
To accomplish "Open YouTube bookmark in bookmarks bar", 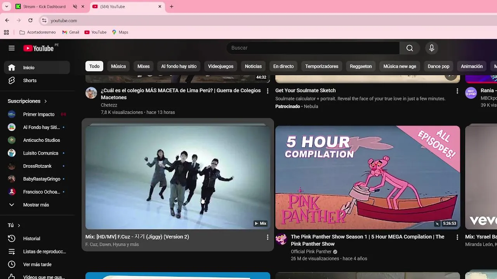I will [x=96, y=32].
